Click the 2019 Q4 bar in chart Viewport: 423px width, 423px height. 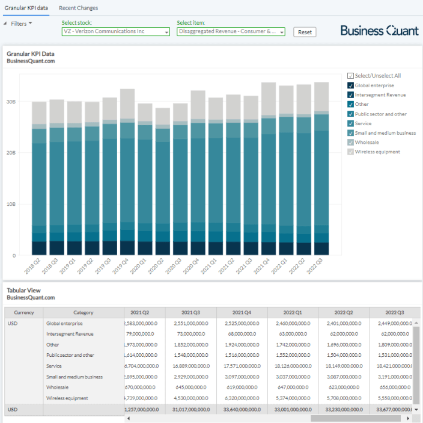[x=127, y=181]
